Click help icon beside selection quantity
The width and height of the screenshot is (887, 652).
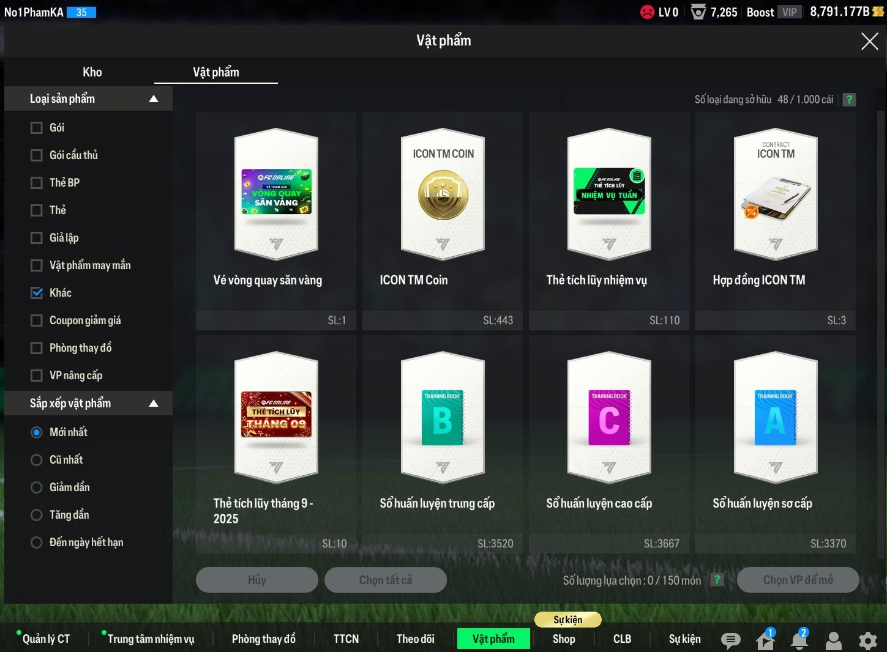pos(717,580)
